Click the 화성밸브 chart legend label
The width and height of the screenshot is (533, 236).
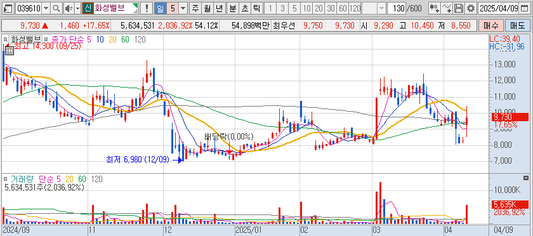(x=26, y=39)
